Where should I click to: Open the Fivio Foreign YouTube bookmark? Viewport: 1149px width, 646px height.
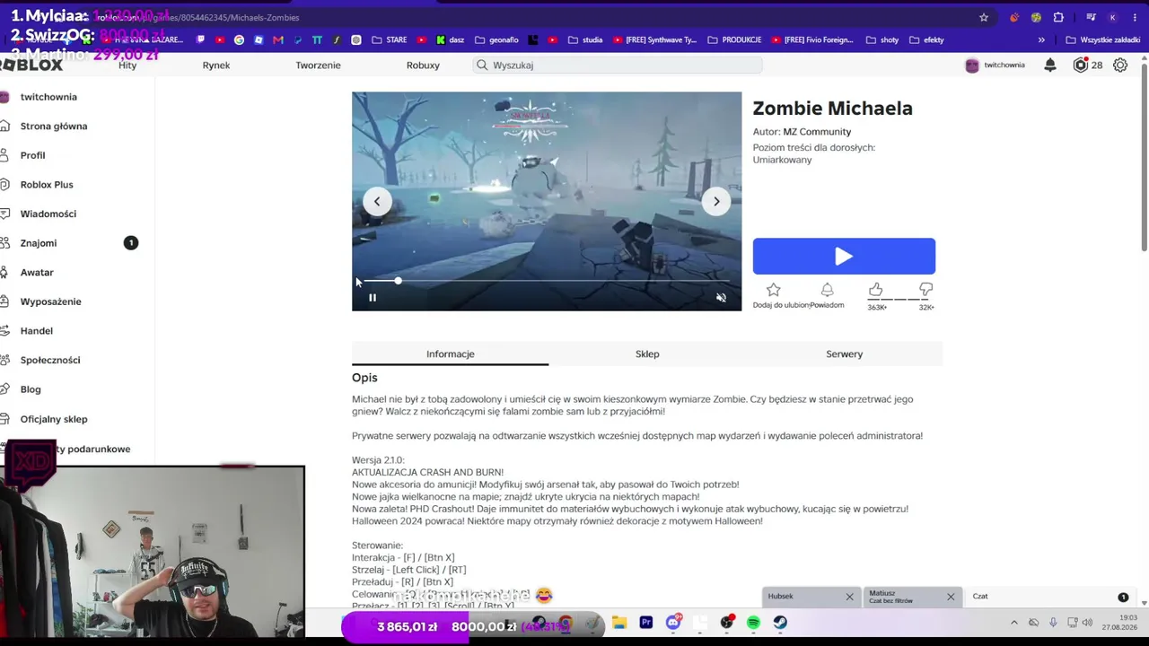point(812,39)
